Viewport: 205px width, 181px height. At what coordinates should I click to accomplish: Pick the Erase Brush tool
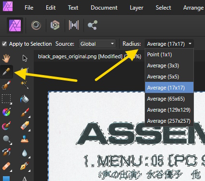[25, 126]
